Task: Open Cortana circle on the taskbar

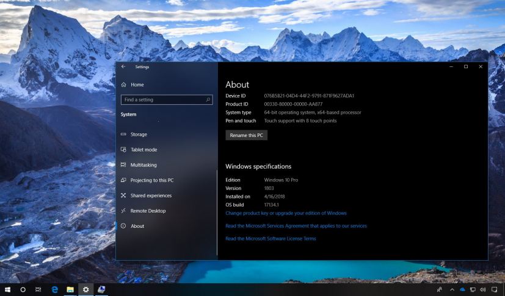Action: coord(23,289)
